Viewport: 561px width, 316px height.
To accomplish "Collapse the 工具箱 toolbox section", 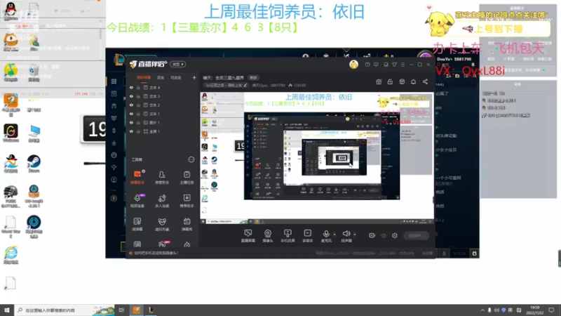I will tap(191, 159).
